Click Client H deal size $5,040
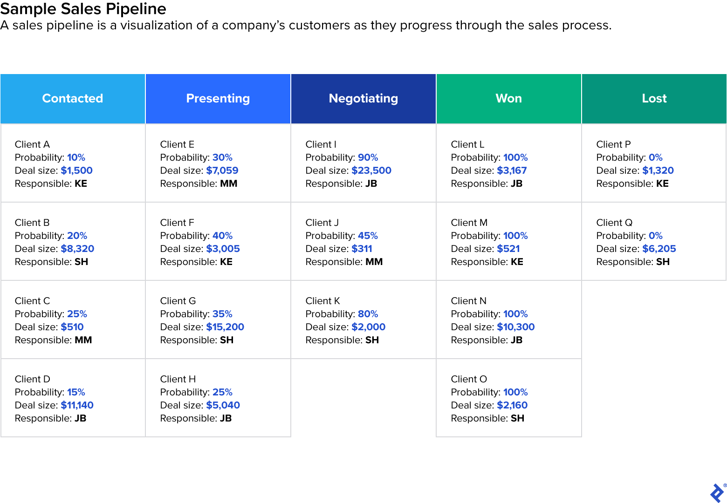This screenshot has height=503, width=727. 223,405
